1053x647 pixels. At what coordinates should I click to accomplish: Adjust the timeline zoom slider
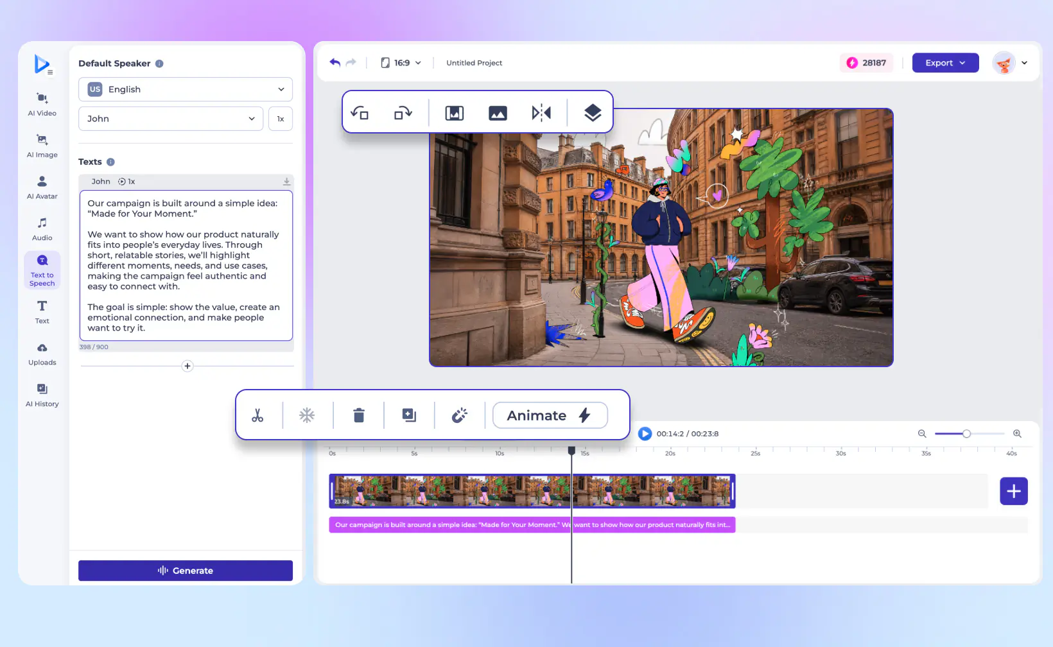point(966,434)
